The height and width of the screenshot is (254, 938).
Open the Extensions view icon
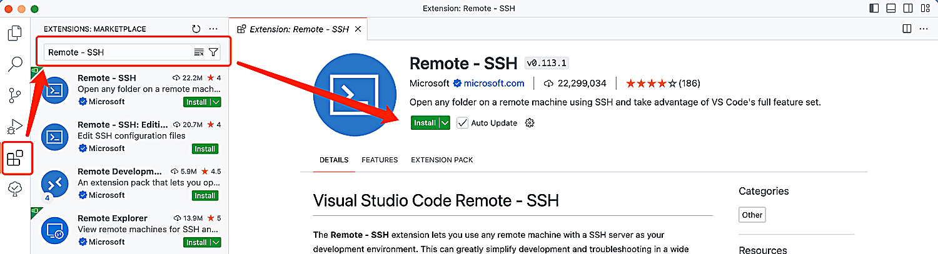point(15,158)
